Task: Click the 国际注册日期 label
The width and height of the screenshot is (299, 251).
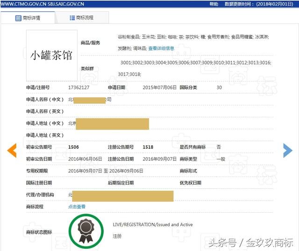Action: click(39, 183)
